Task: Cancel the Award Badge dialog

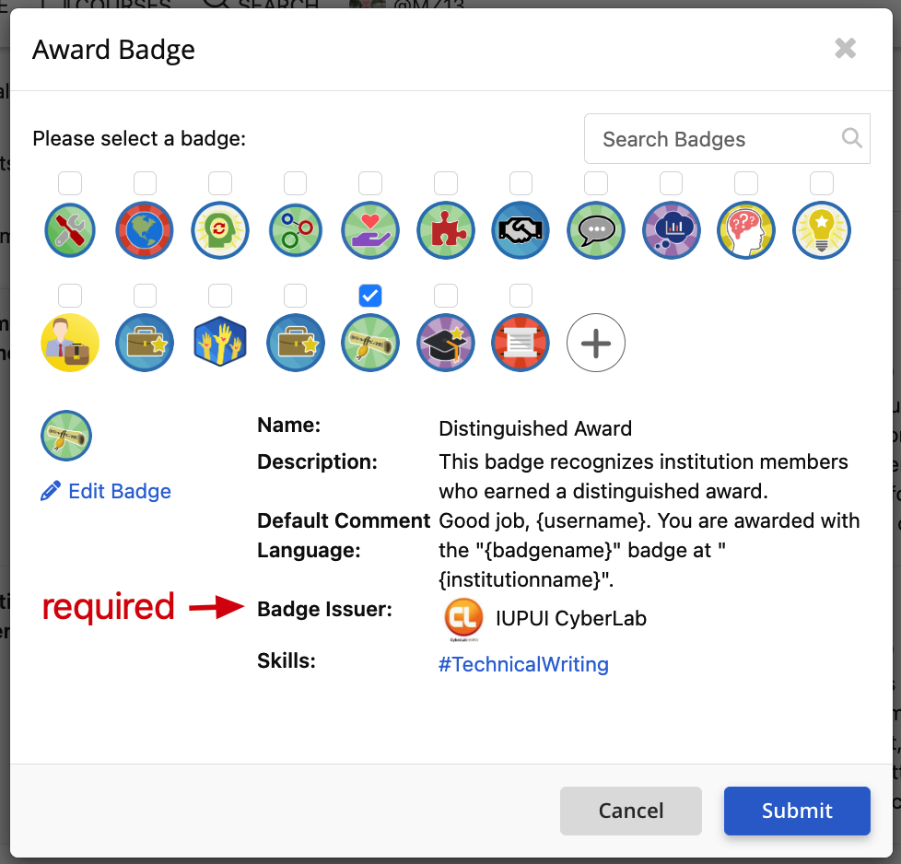Action: click(631, 811)
